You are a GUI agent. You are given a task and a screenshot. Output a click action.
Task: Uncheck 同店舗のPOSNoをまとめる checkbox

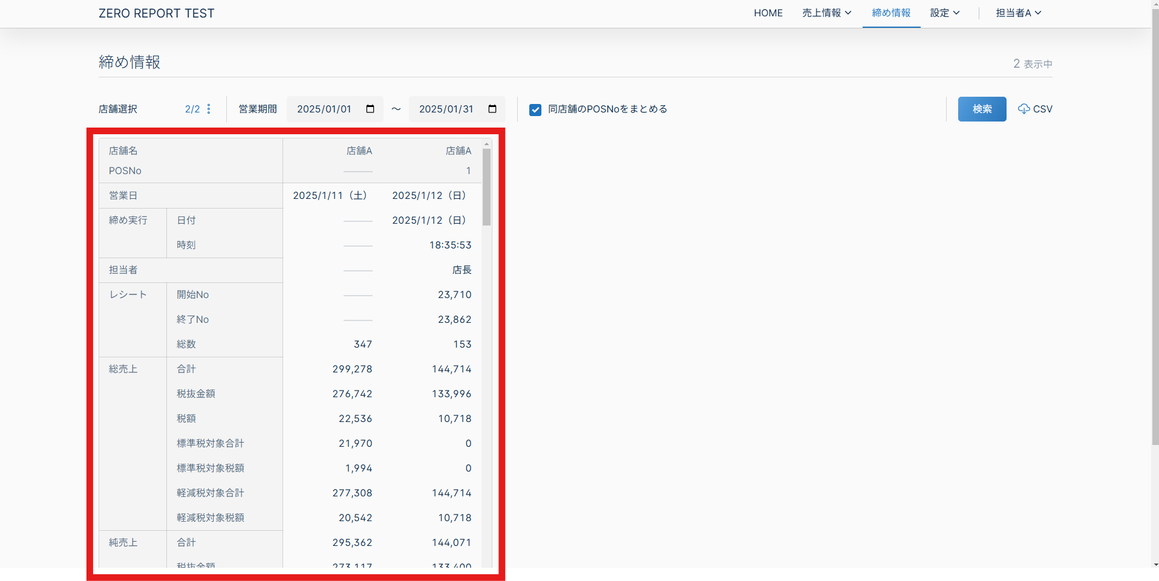(535, 109)
